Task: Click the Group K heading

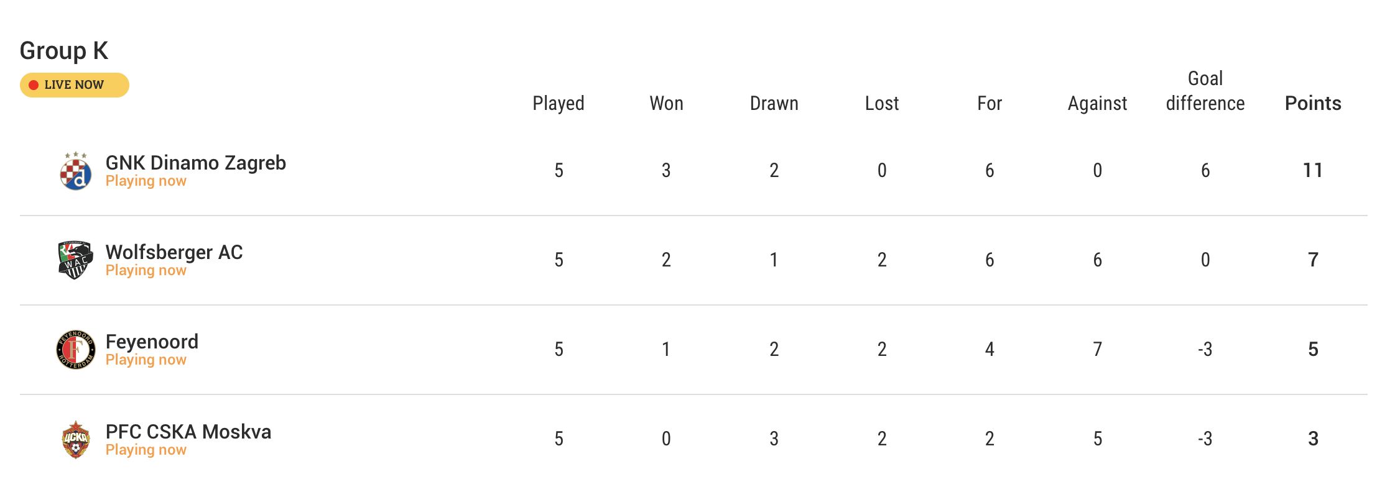Action: 64,51
